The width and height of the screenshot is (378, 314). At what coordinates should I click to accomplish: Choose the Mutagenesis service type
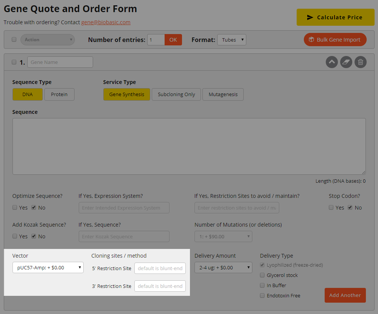223,95
